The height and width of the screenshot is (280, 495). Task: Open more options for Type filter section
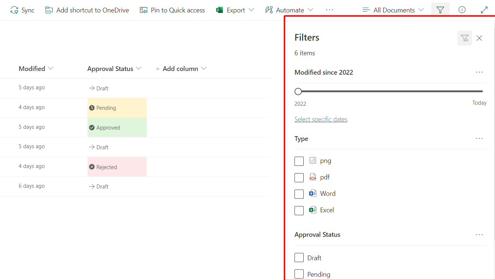[479, 138]
